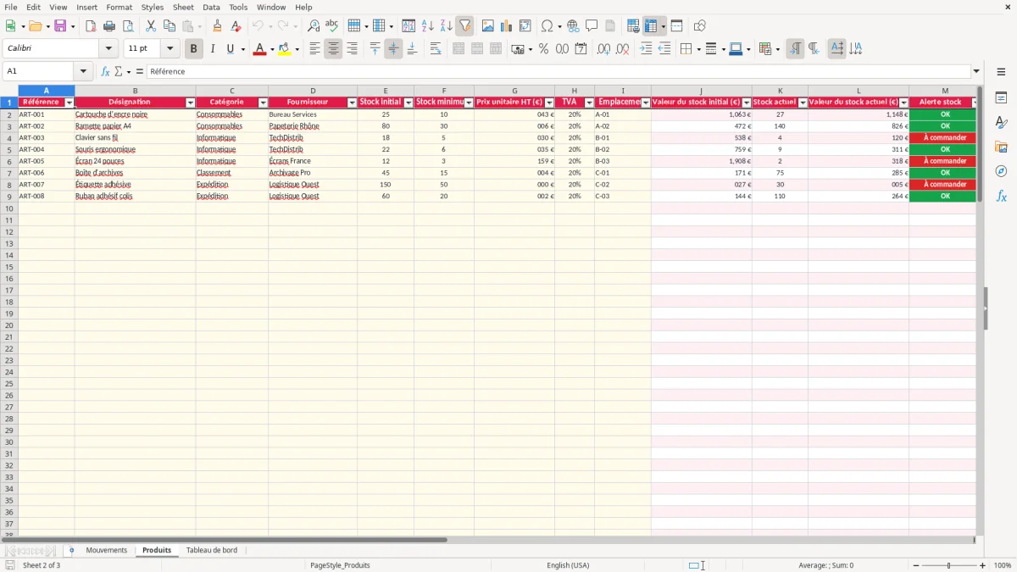Toggle the AutoFilter funnel button
Screen dimensions: 1017x572
(464, 26)
